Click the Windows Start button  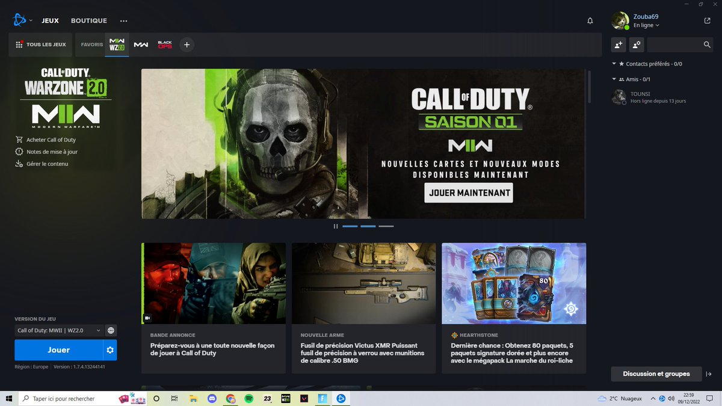[x=9, y=398]
